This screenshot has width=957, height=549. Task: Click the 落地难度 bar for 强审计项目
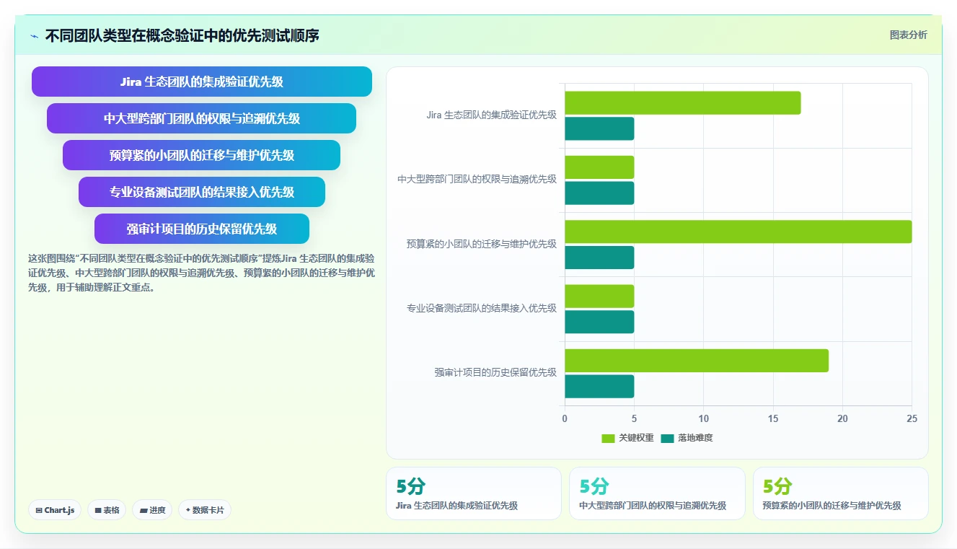[599, 386]
